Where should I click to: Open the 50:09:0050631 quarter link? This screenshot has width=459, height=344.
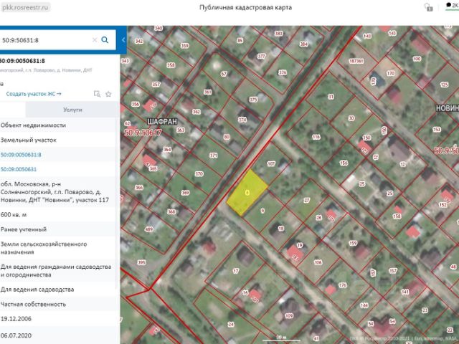pos(19,169)
